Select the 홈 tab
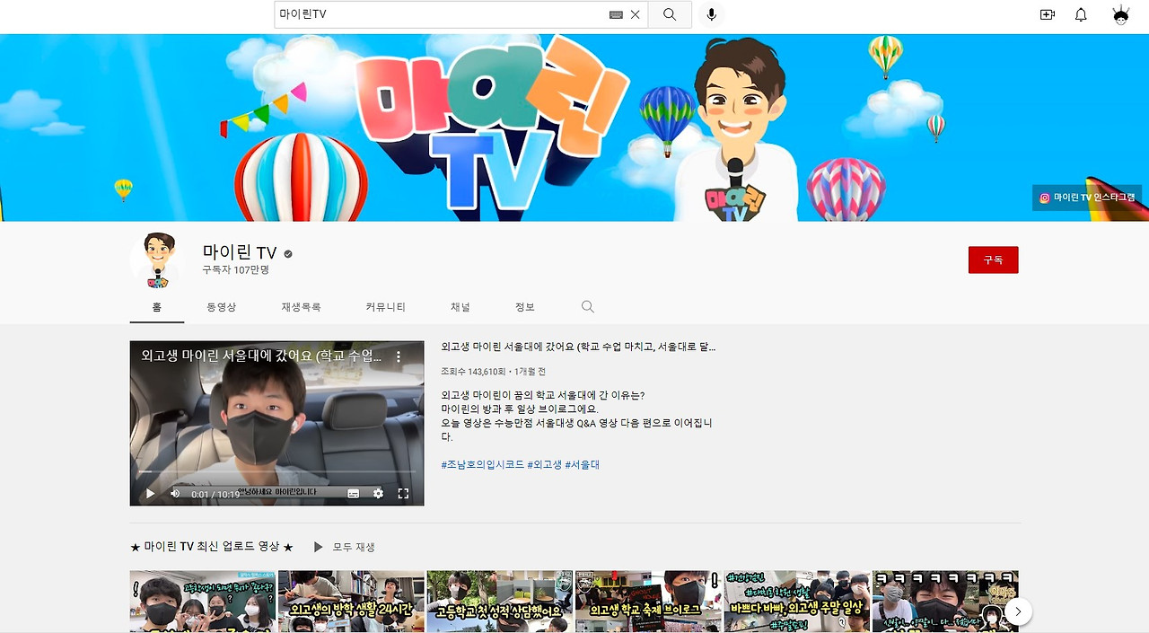This screenshot has height=633, width=1149. pyautogui.click(x=157, y=307)
